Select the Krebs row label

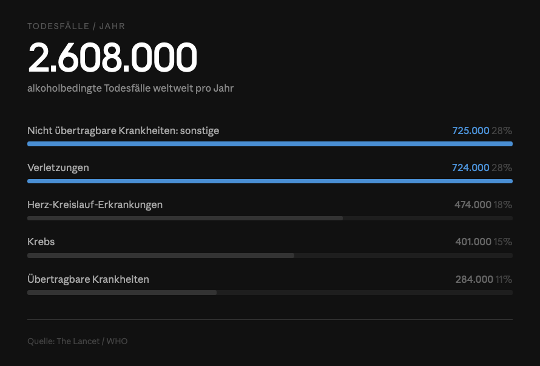coord(41,242)
